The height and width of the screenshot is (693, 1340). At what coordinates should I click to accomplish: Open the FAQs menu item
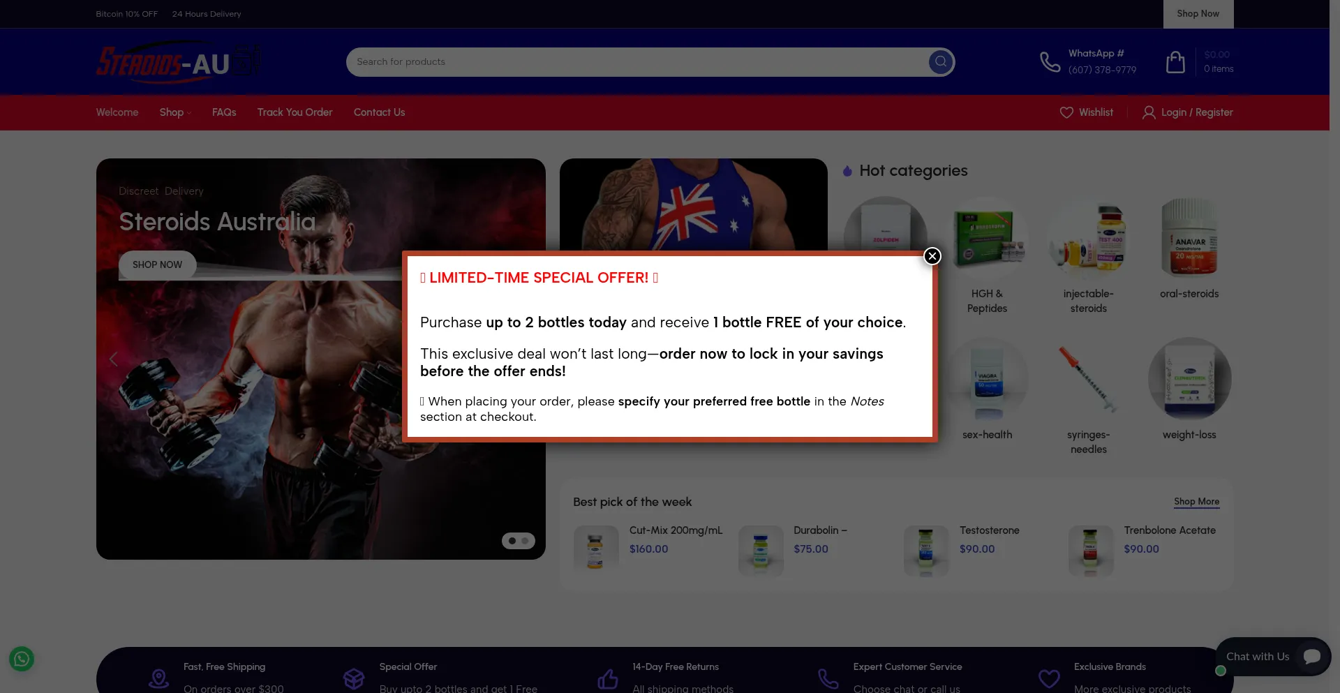pyautogui.click(x=224, y=112)
